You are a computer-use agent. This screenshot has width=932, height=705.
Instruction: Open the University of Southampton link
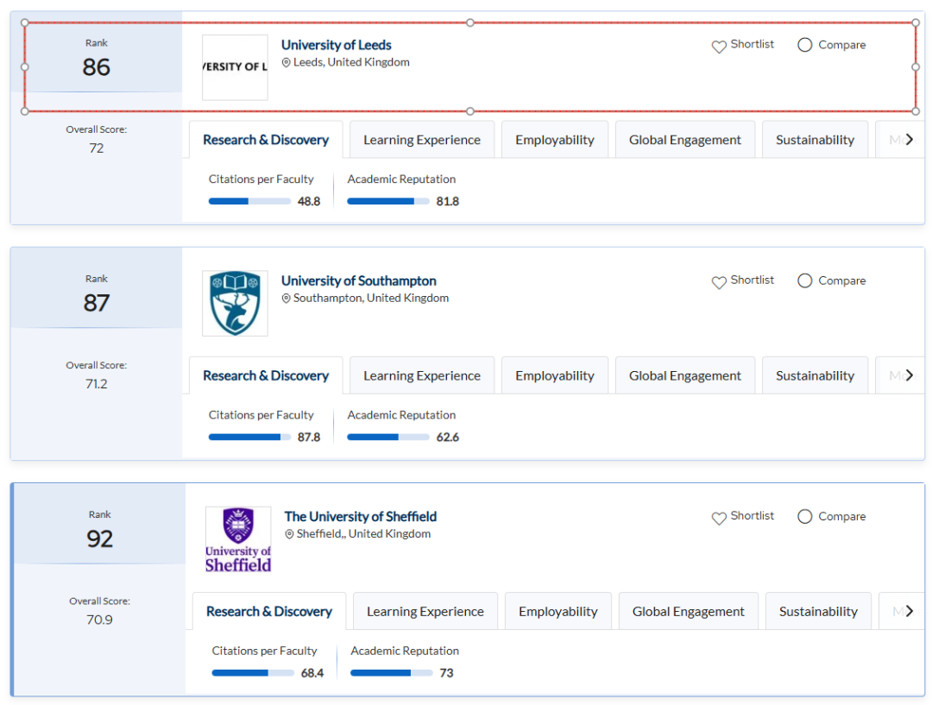(x=359, y=280)
